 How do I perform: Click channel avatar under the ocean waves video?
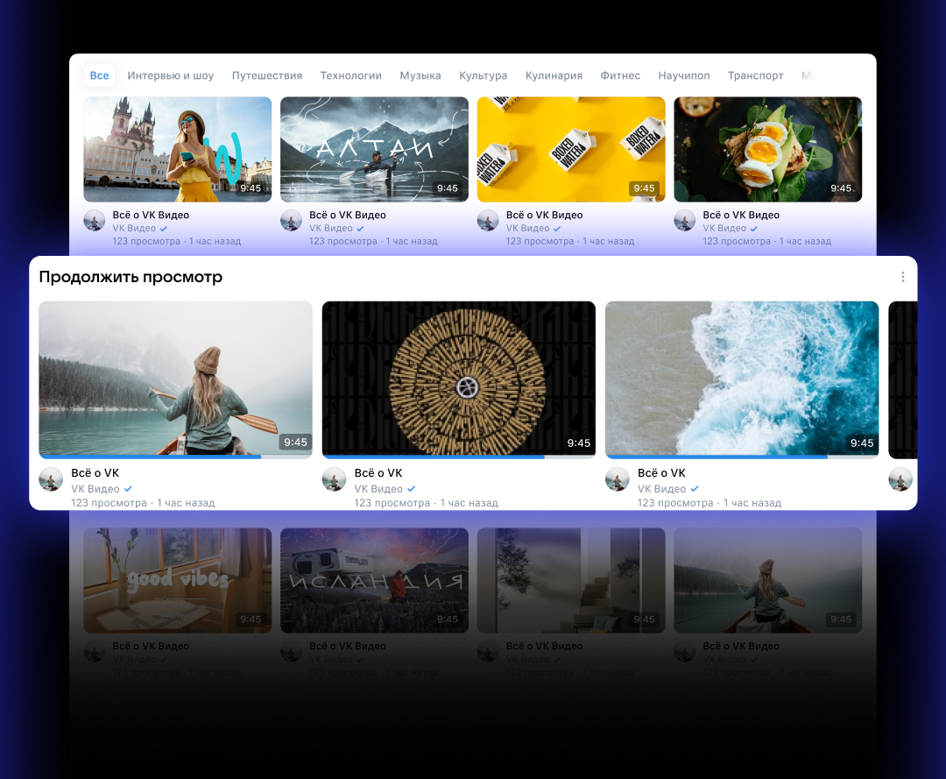coord(618,479)
